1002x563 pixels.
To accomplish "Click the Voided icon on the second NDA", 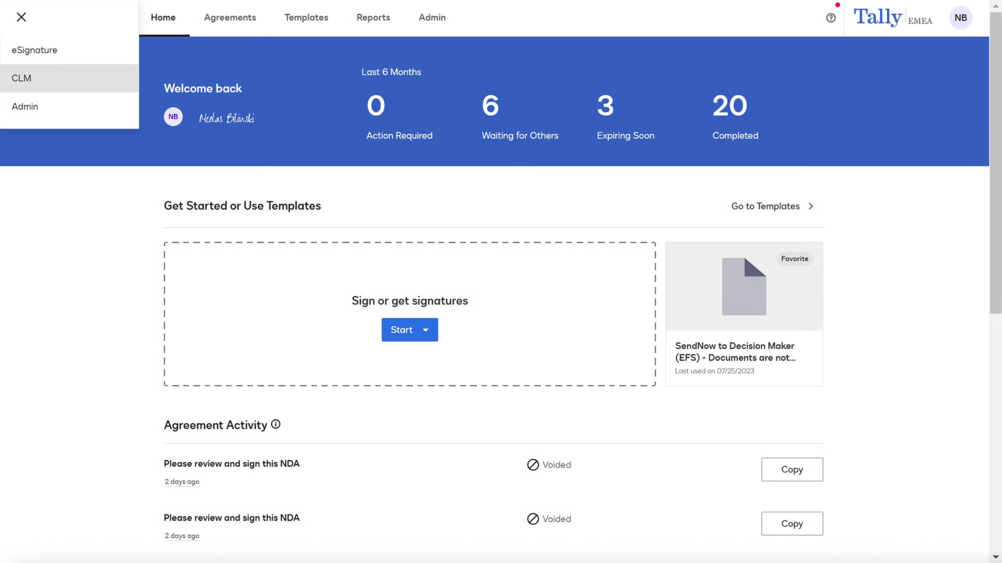I will [x=532, y=519].
